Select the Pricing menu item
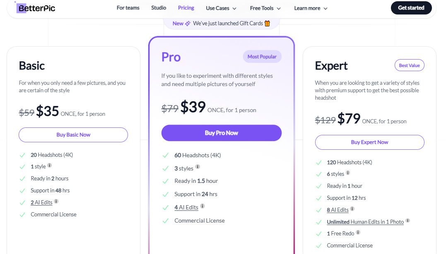Image resolution: width=446 pixels, height=254 pixels. tap(186, 7)
